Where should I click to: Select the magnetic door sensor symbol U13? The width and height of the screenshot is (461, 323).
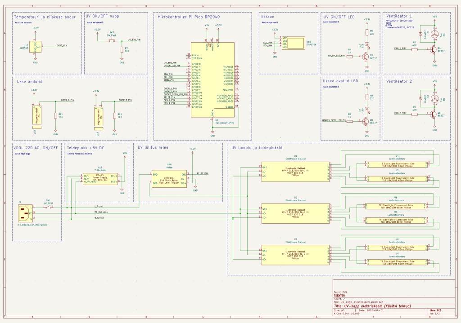[x=36, y=115]
